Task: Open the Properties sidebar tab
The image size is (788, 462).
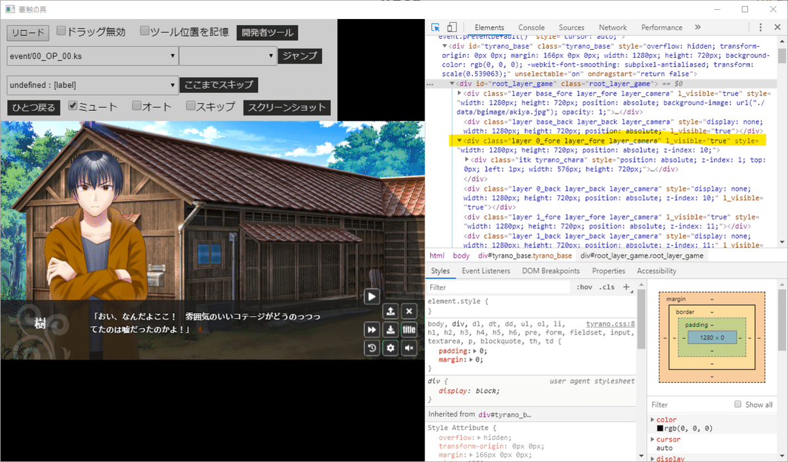Action: click(609, 271)
